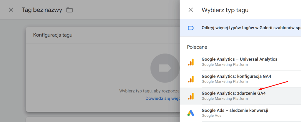
Task: Edit the 'Tag bez nazwy' name field
Action: [42, 10]
